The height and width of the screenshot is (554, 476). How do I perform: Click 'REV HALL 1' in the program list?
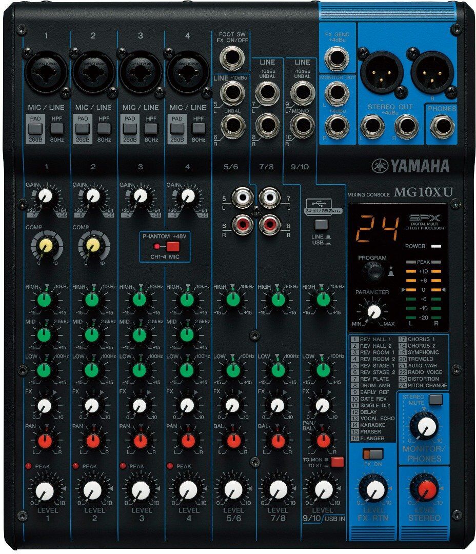point(375,339)
